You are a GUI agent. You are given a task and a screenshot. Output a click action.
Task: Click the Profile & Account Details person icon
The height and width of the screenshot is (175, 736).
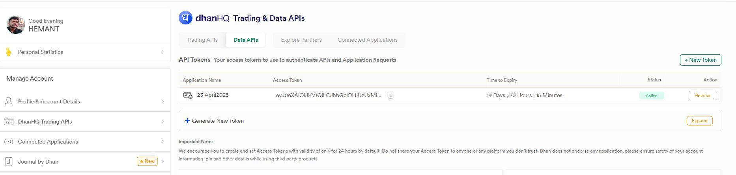tap(8, 101)
